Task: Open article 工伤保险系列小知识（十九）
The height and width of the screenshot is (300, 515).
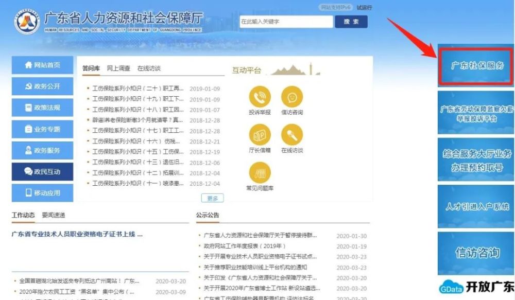Action: click(138, 99)
